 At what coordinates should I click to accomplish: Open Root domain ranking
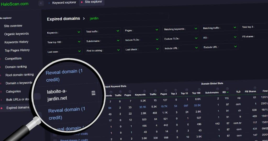tap(19, 75)
